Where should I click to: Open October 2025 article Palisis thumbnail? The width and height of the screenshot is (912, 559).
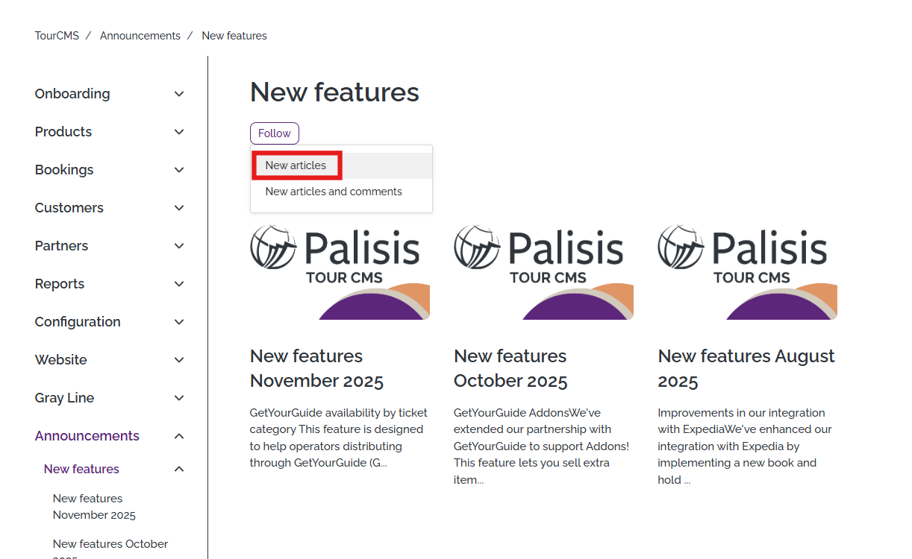(543, 272)
